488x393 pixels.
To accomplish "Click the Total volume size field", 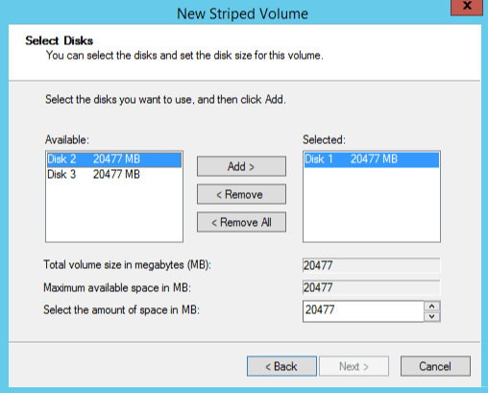I will pos(372,265).
